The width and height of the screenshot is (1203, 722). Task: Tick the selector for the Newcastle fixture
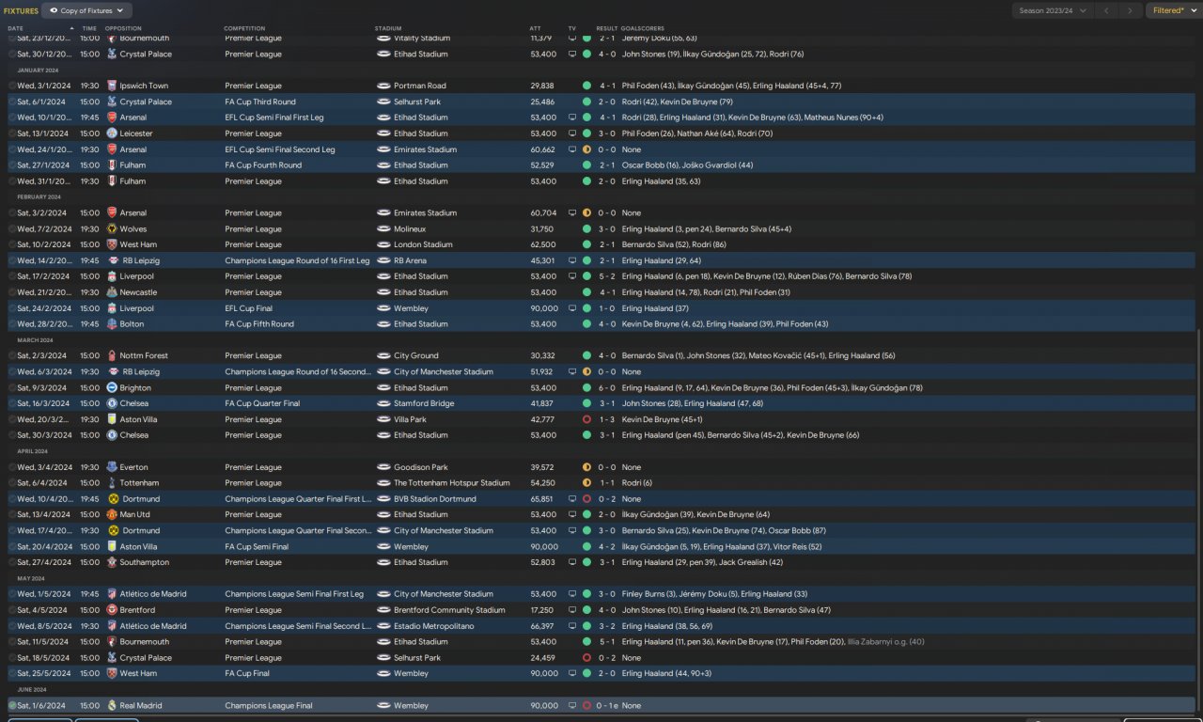tap(12, 292)
